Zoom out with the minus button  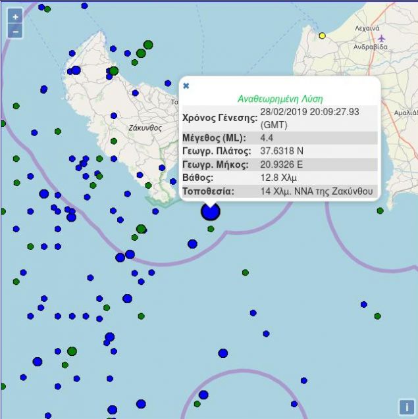point(15,32)
